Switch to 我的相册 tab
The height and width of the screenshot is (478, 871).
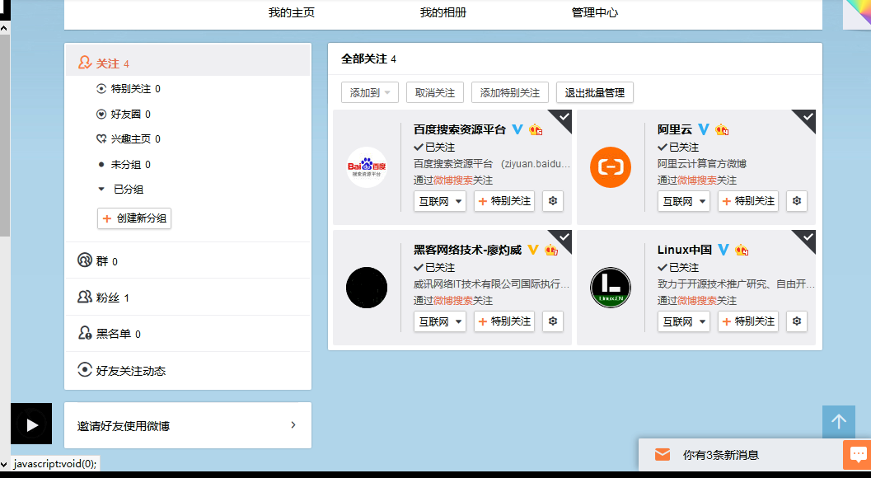coord(443,13)
